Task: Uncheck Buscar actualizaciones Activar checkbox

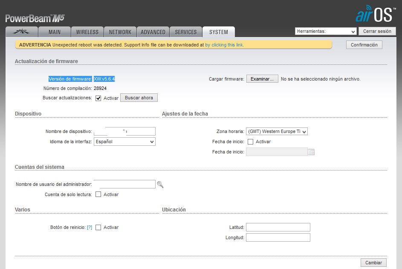Action: coord(98,98)
